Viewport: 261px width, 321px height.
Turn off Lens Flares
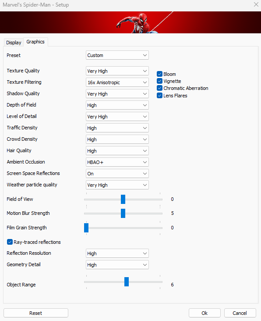[x=160, y=96]
